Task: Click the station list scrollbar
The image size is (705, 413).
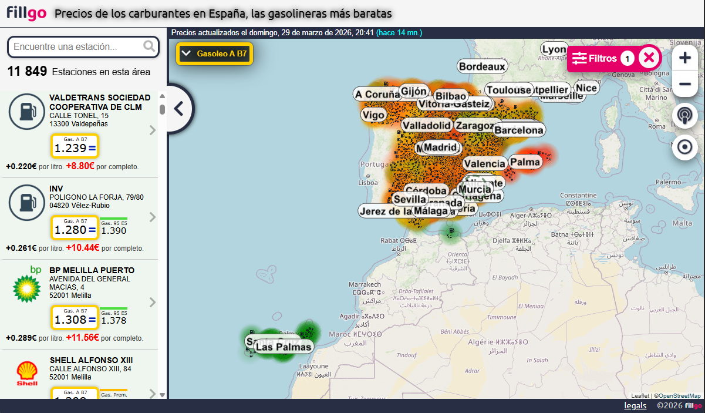Action: point(163,109)
